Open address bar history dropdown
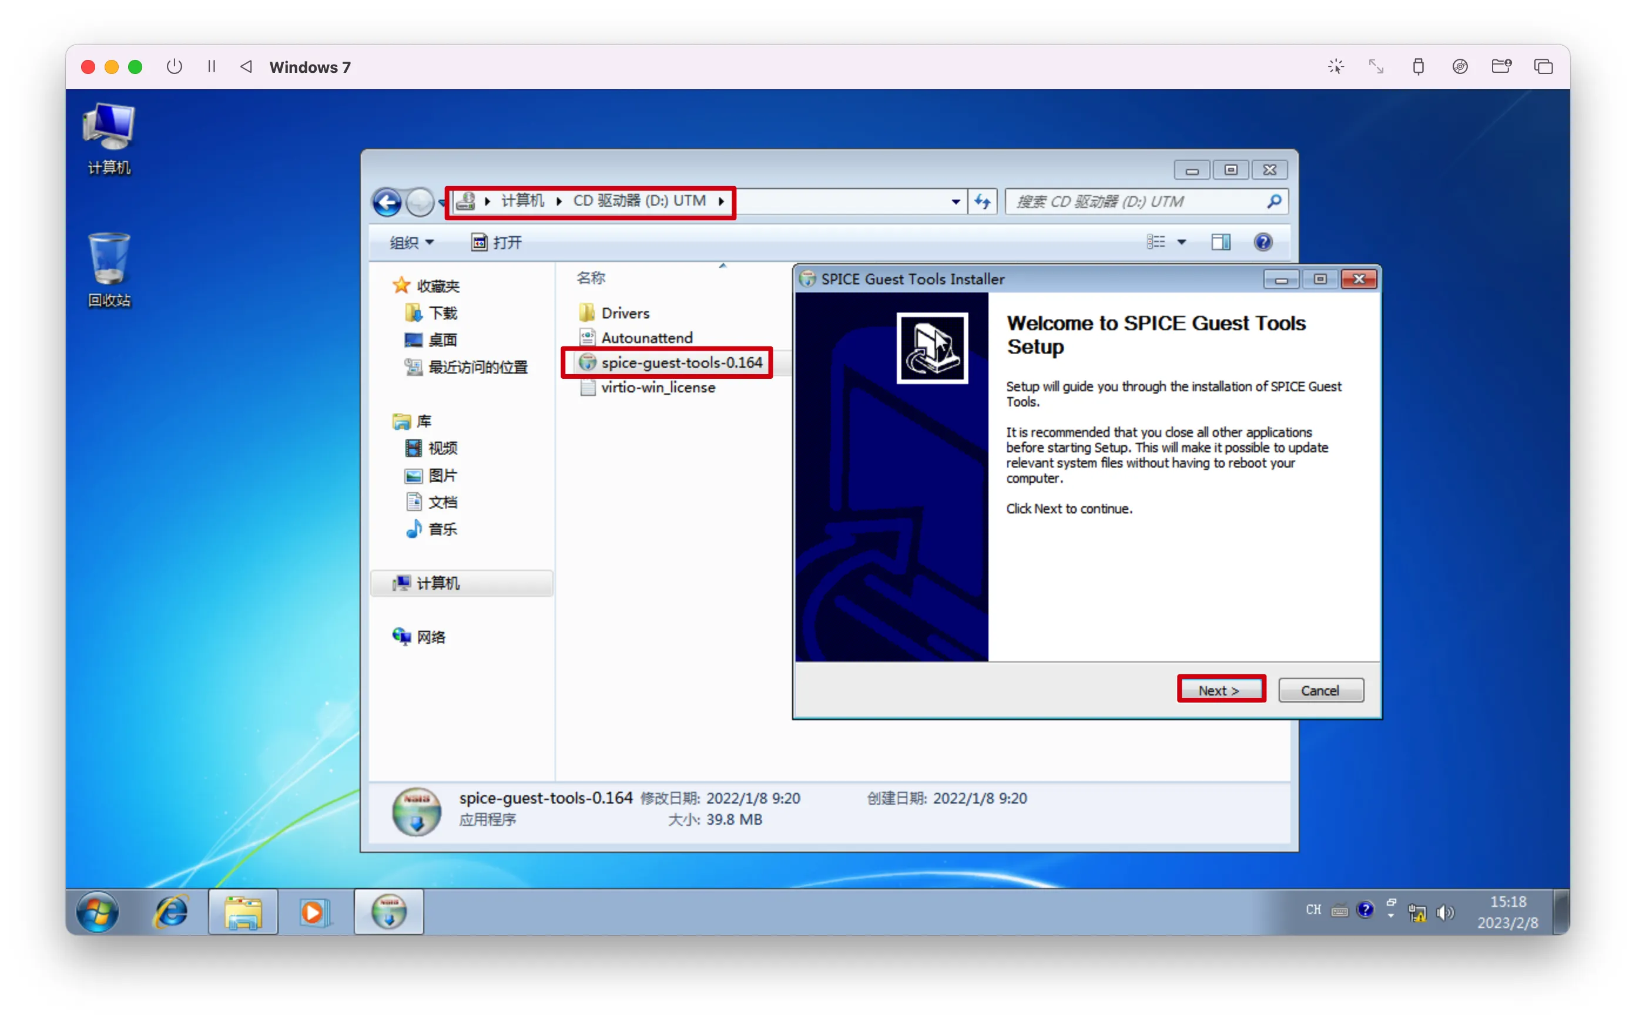Screen dimensions: 1636x1022 [x=956, y=201]
